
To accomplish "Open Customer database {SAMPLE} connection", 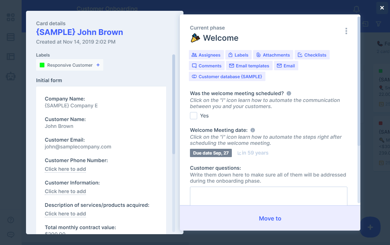I will (x=227, y=77).
